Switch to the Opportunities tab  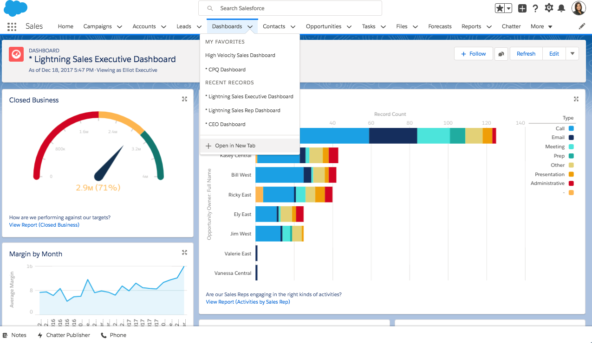(x=324, y=26)
